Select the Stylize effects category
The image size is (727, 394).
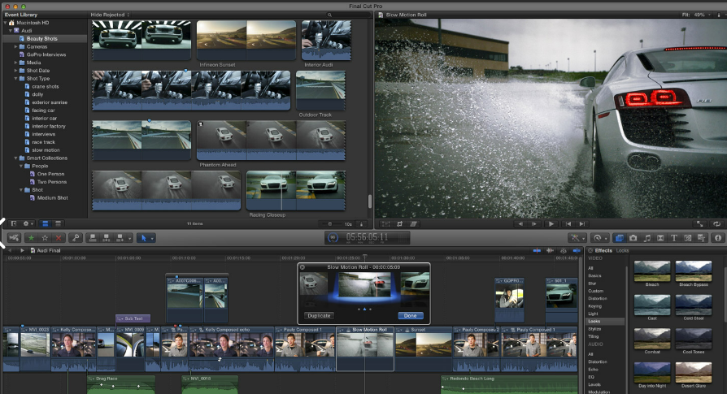(x=594, y=329)
